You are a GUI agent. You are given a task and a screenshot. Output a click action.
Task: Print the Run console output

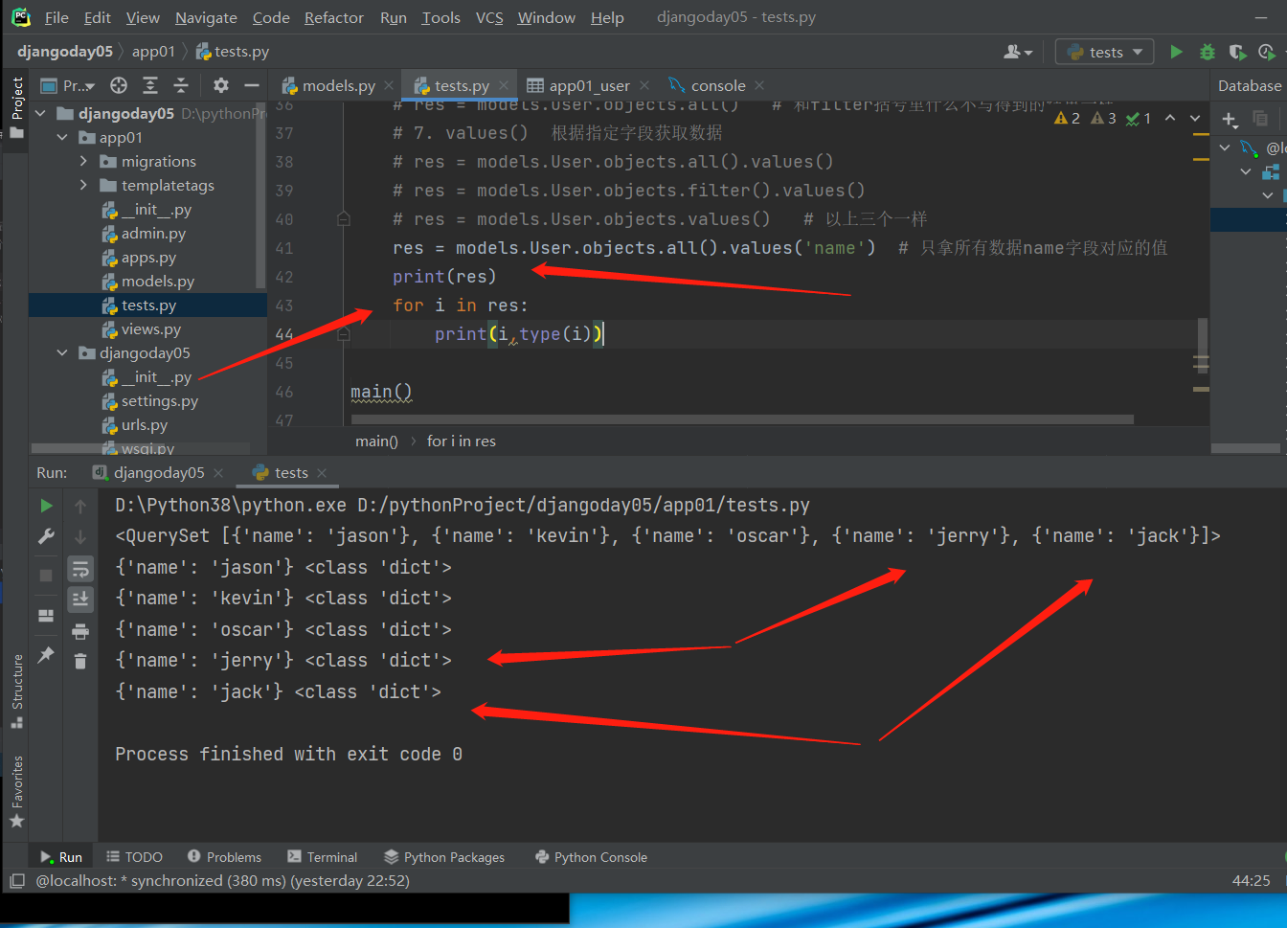tap(80, 631)
